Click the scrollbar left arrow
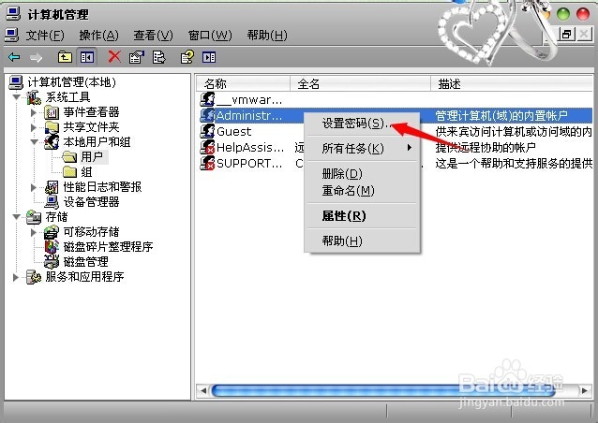Screen dimensions: 598x423 click(x=203, y=390)
